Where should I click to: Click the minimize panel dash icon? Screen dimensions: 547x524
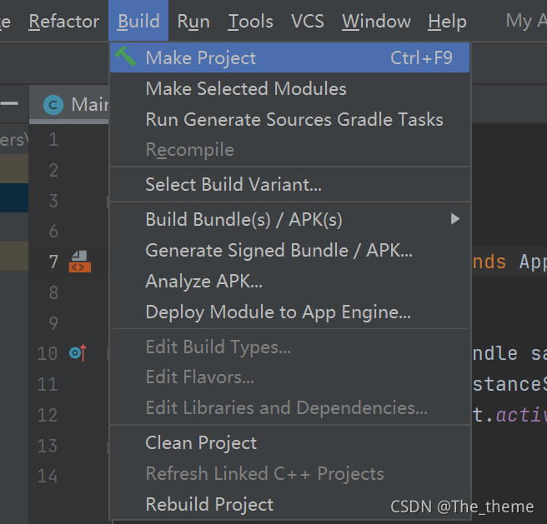(9, 103)
